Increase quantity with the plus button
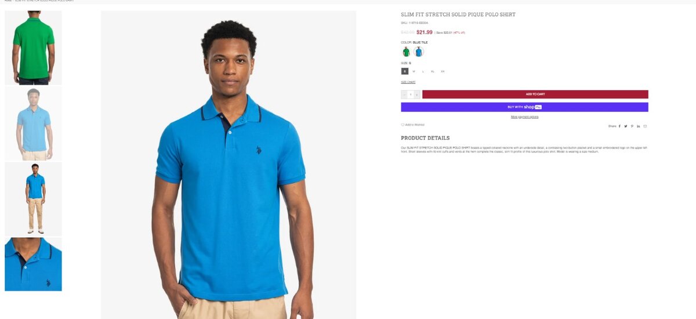 416,95
